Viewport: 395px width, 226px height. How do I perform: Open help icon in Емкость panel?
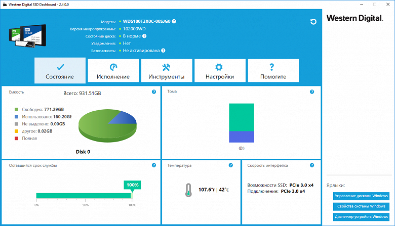(x=154, y=92)
